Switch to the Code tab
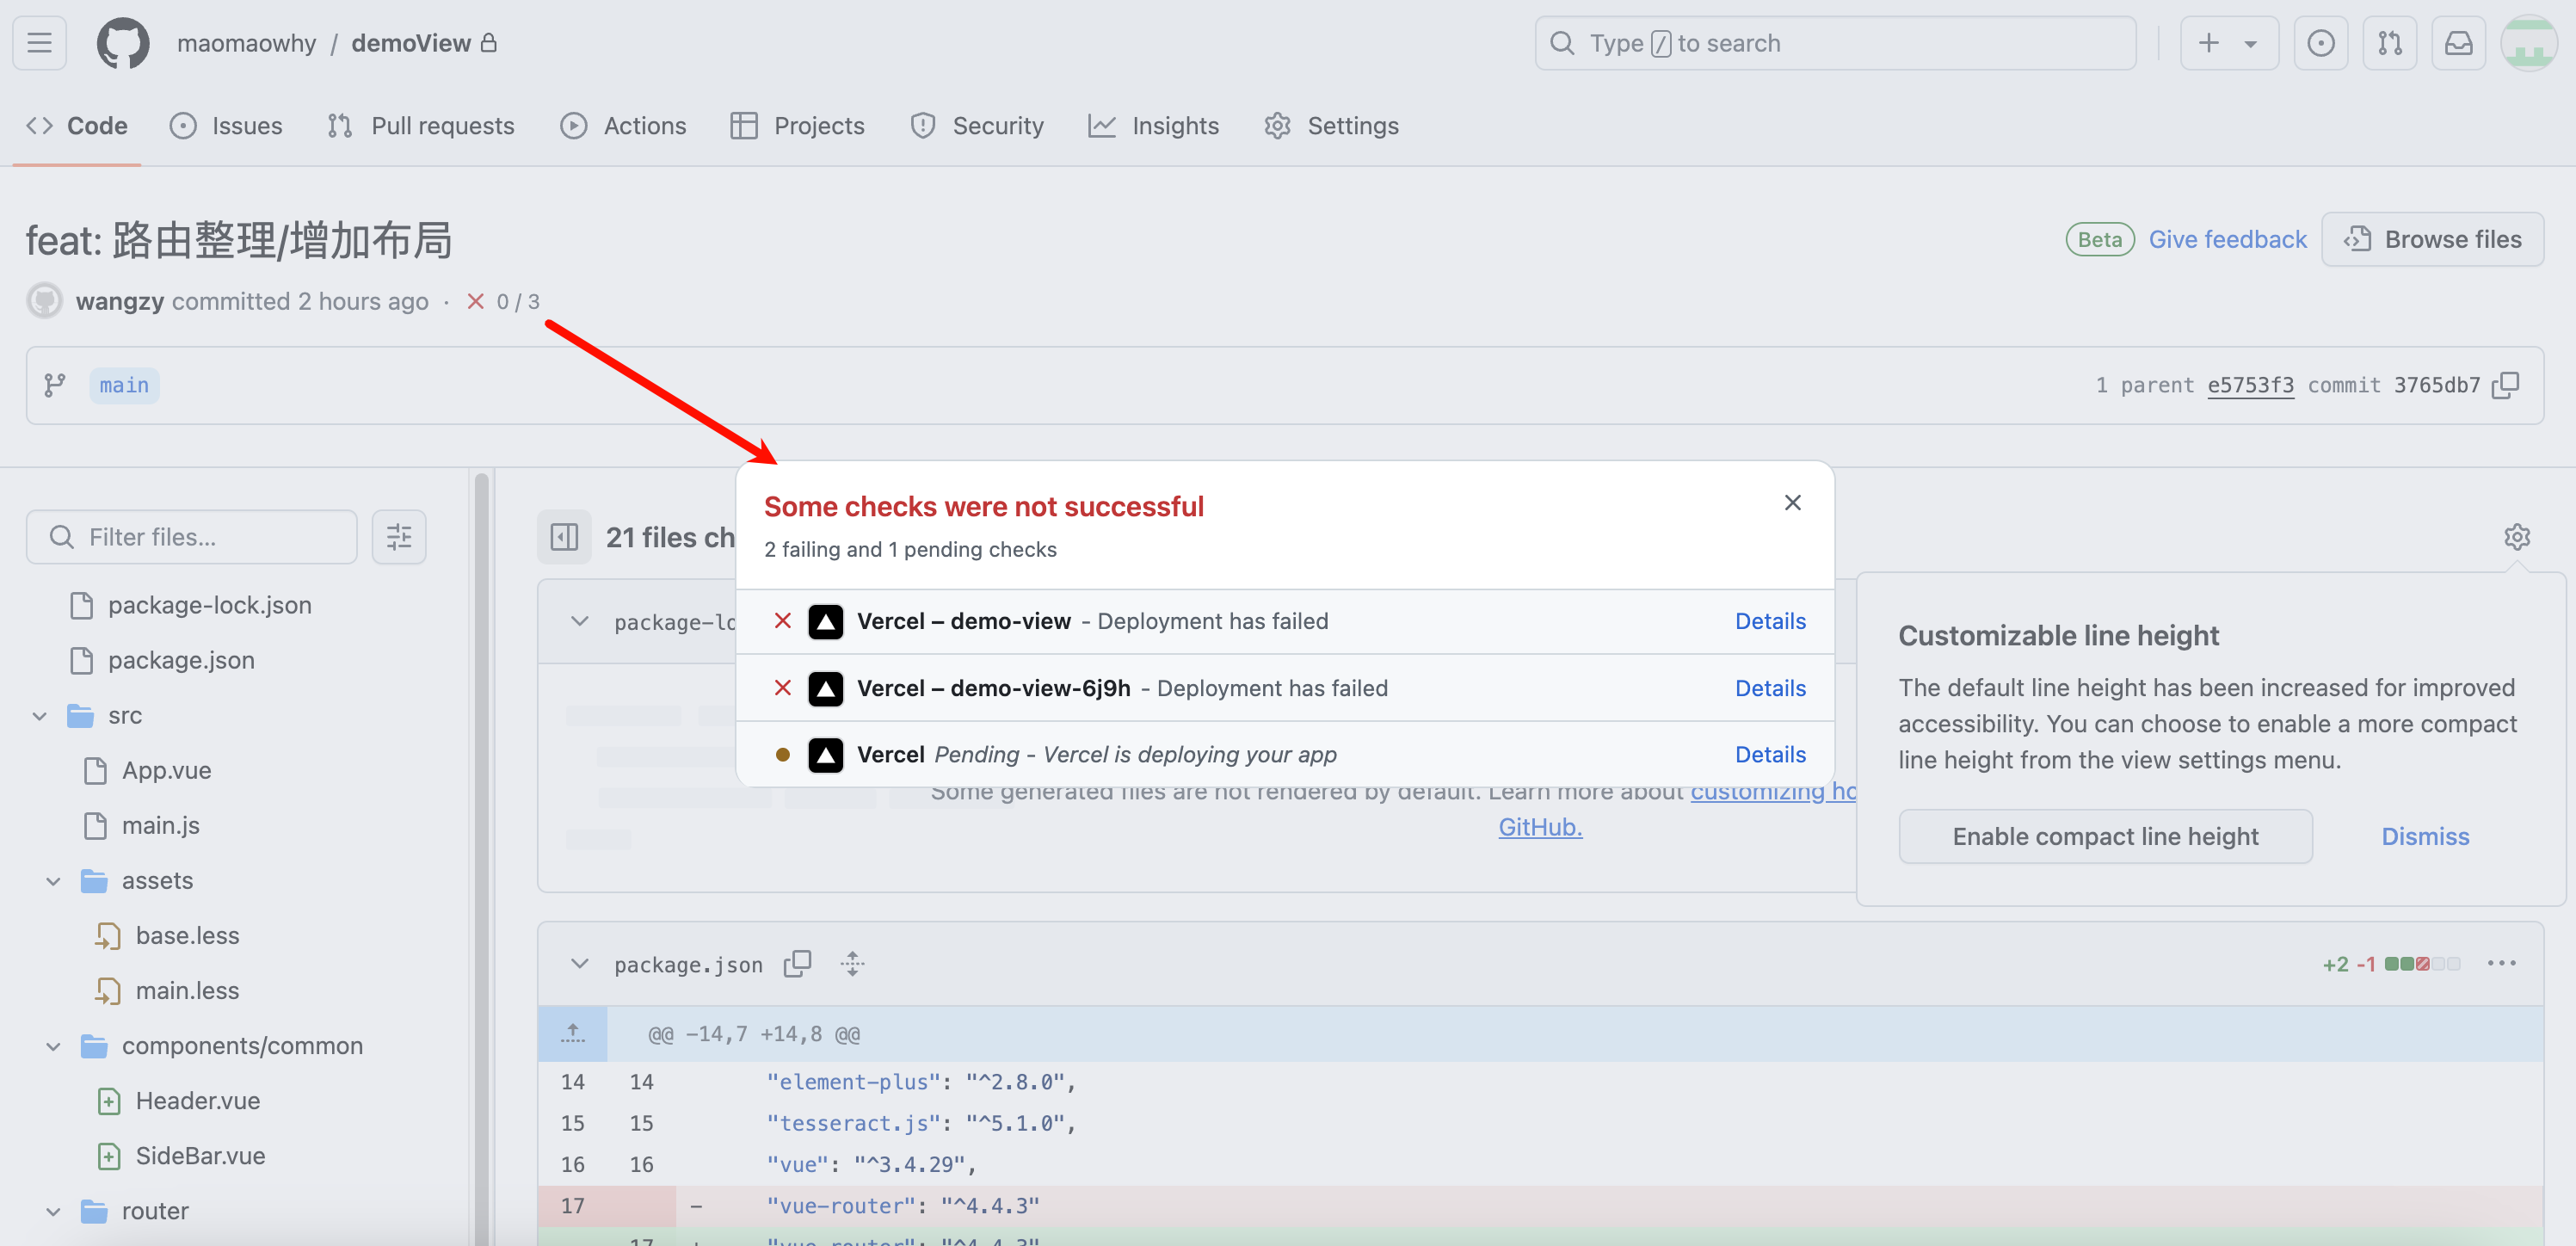 coord(77,126)
